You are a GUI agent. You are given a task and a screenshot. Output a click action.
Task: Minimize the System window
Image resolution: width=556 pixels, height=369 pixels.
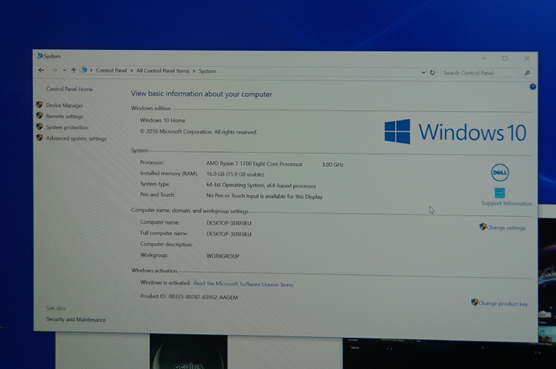coord(484,58)
